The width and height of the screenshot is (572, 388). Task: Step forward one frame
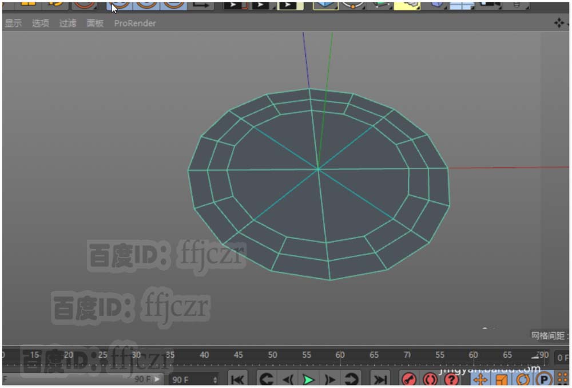(x=330, y=379)
